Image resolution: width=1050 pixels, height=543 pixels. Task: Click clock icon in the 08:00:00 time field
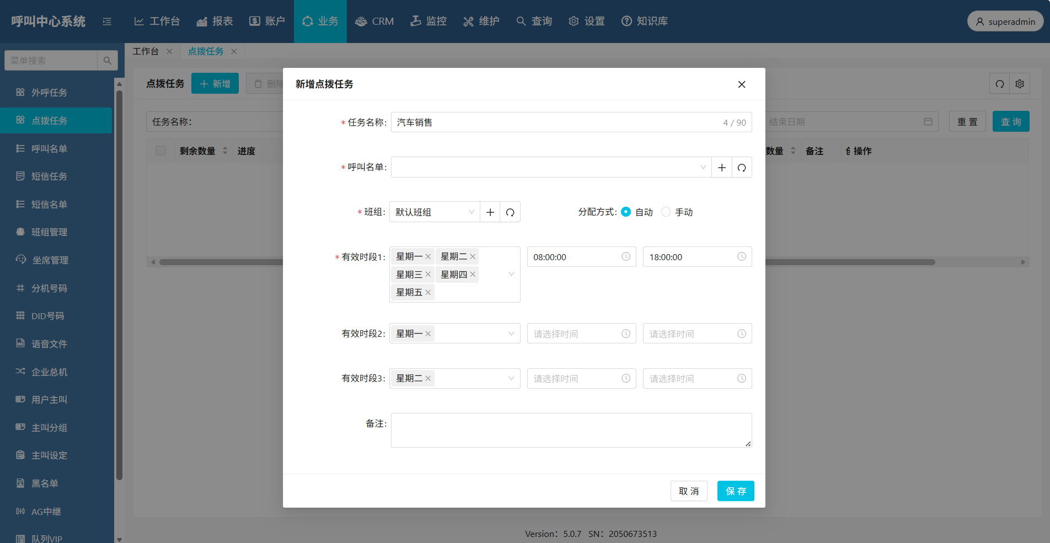click(626, 257)
